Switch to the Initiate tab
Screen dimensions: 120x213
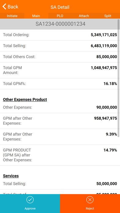[x=12, y=16]
